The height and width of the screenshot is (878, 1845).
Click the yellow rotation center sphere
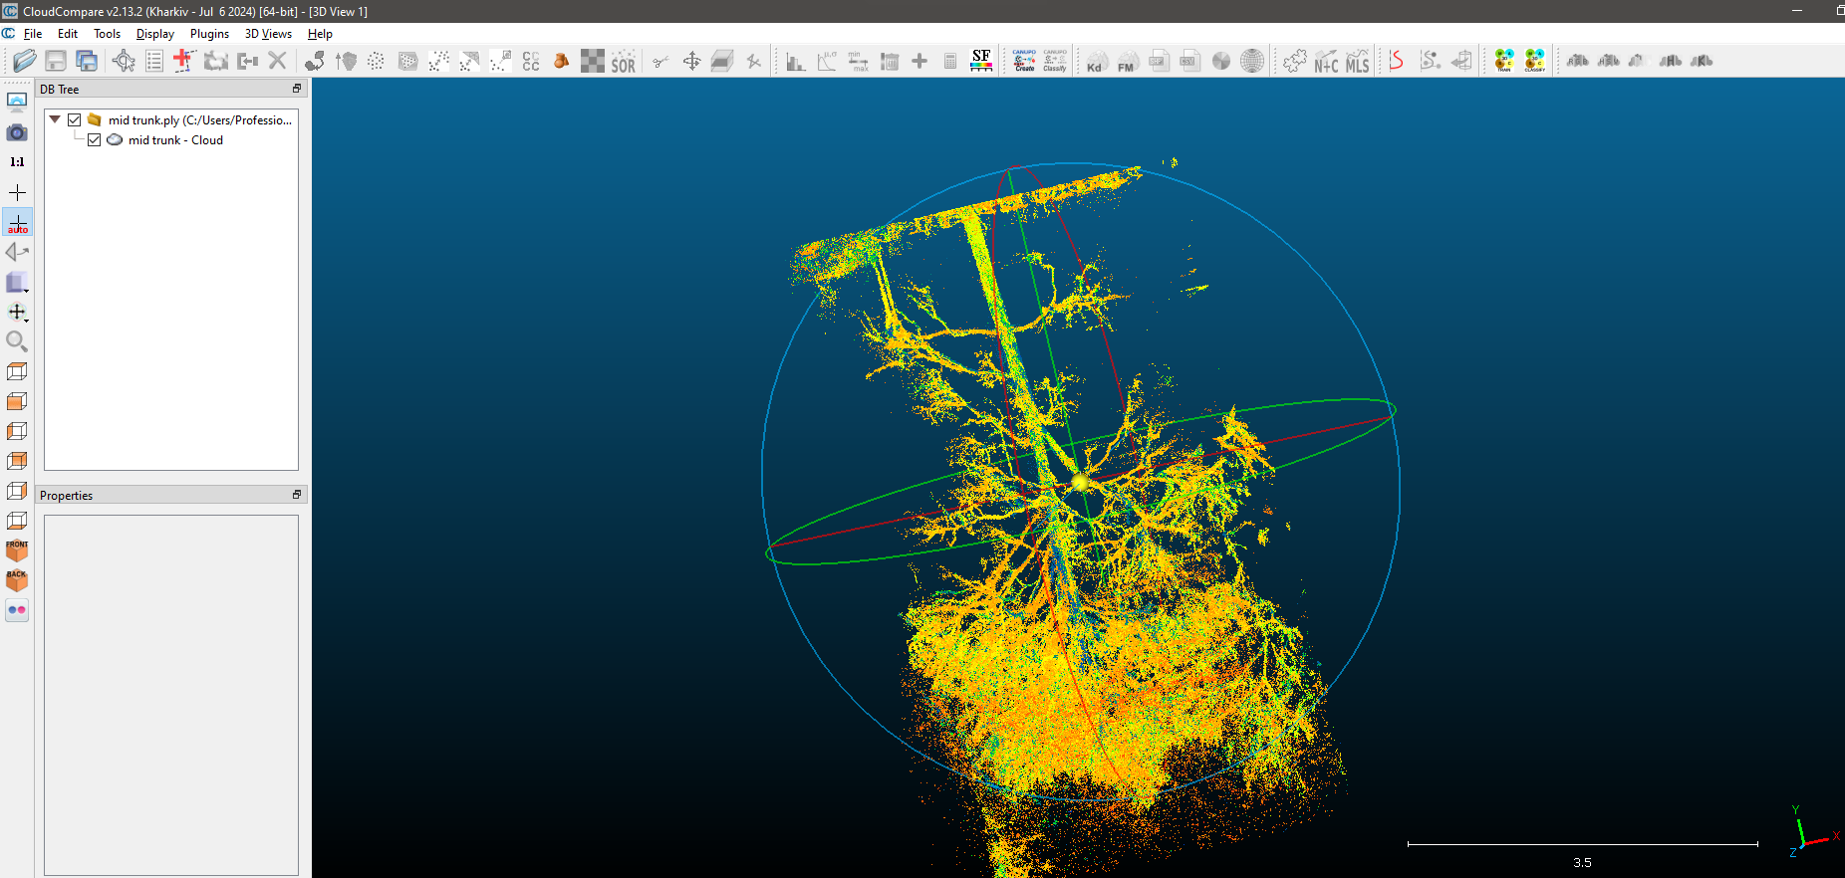coord(1080,483)
